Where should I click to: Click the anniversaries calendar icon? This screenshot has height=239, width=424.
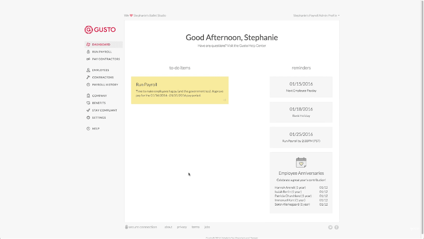point(301,163)
